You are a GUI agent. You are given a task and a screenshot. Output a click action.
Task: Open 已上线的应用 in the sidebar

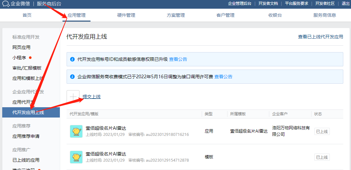(26, 160)
